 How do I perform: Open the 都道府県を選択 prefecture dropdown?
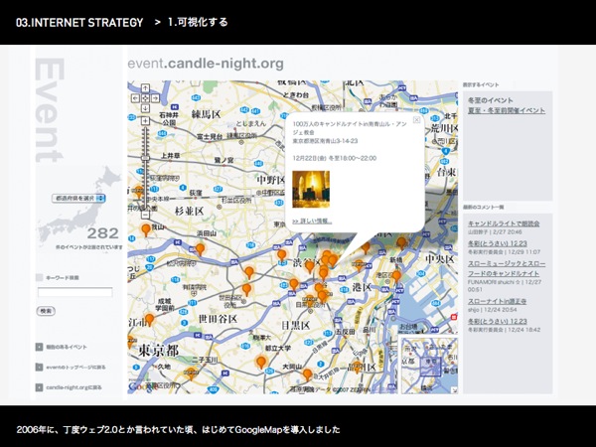pos(78,198)
